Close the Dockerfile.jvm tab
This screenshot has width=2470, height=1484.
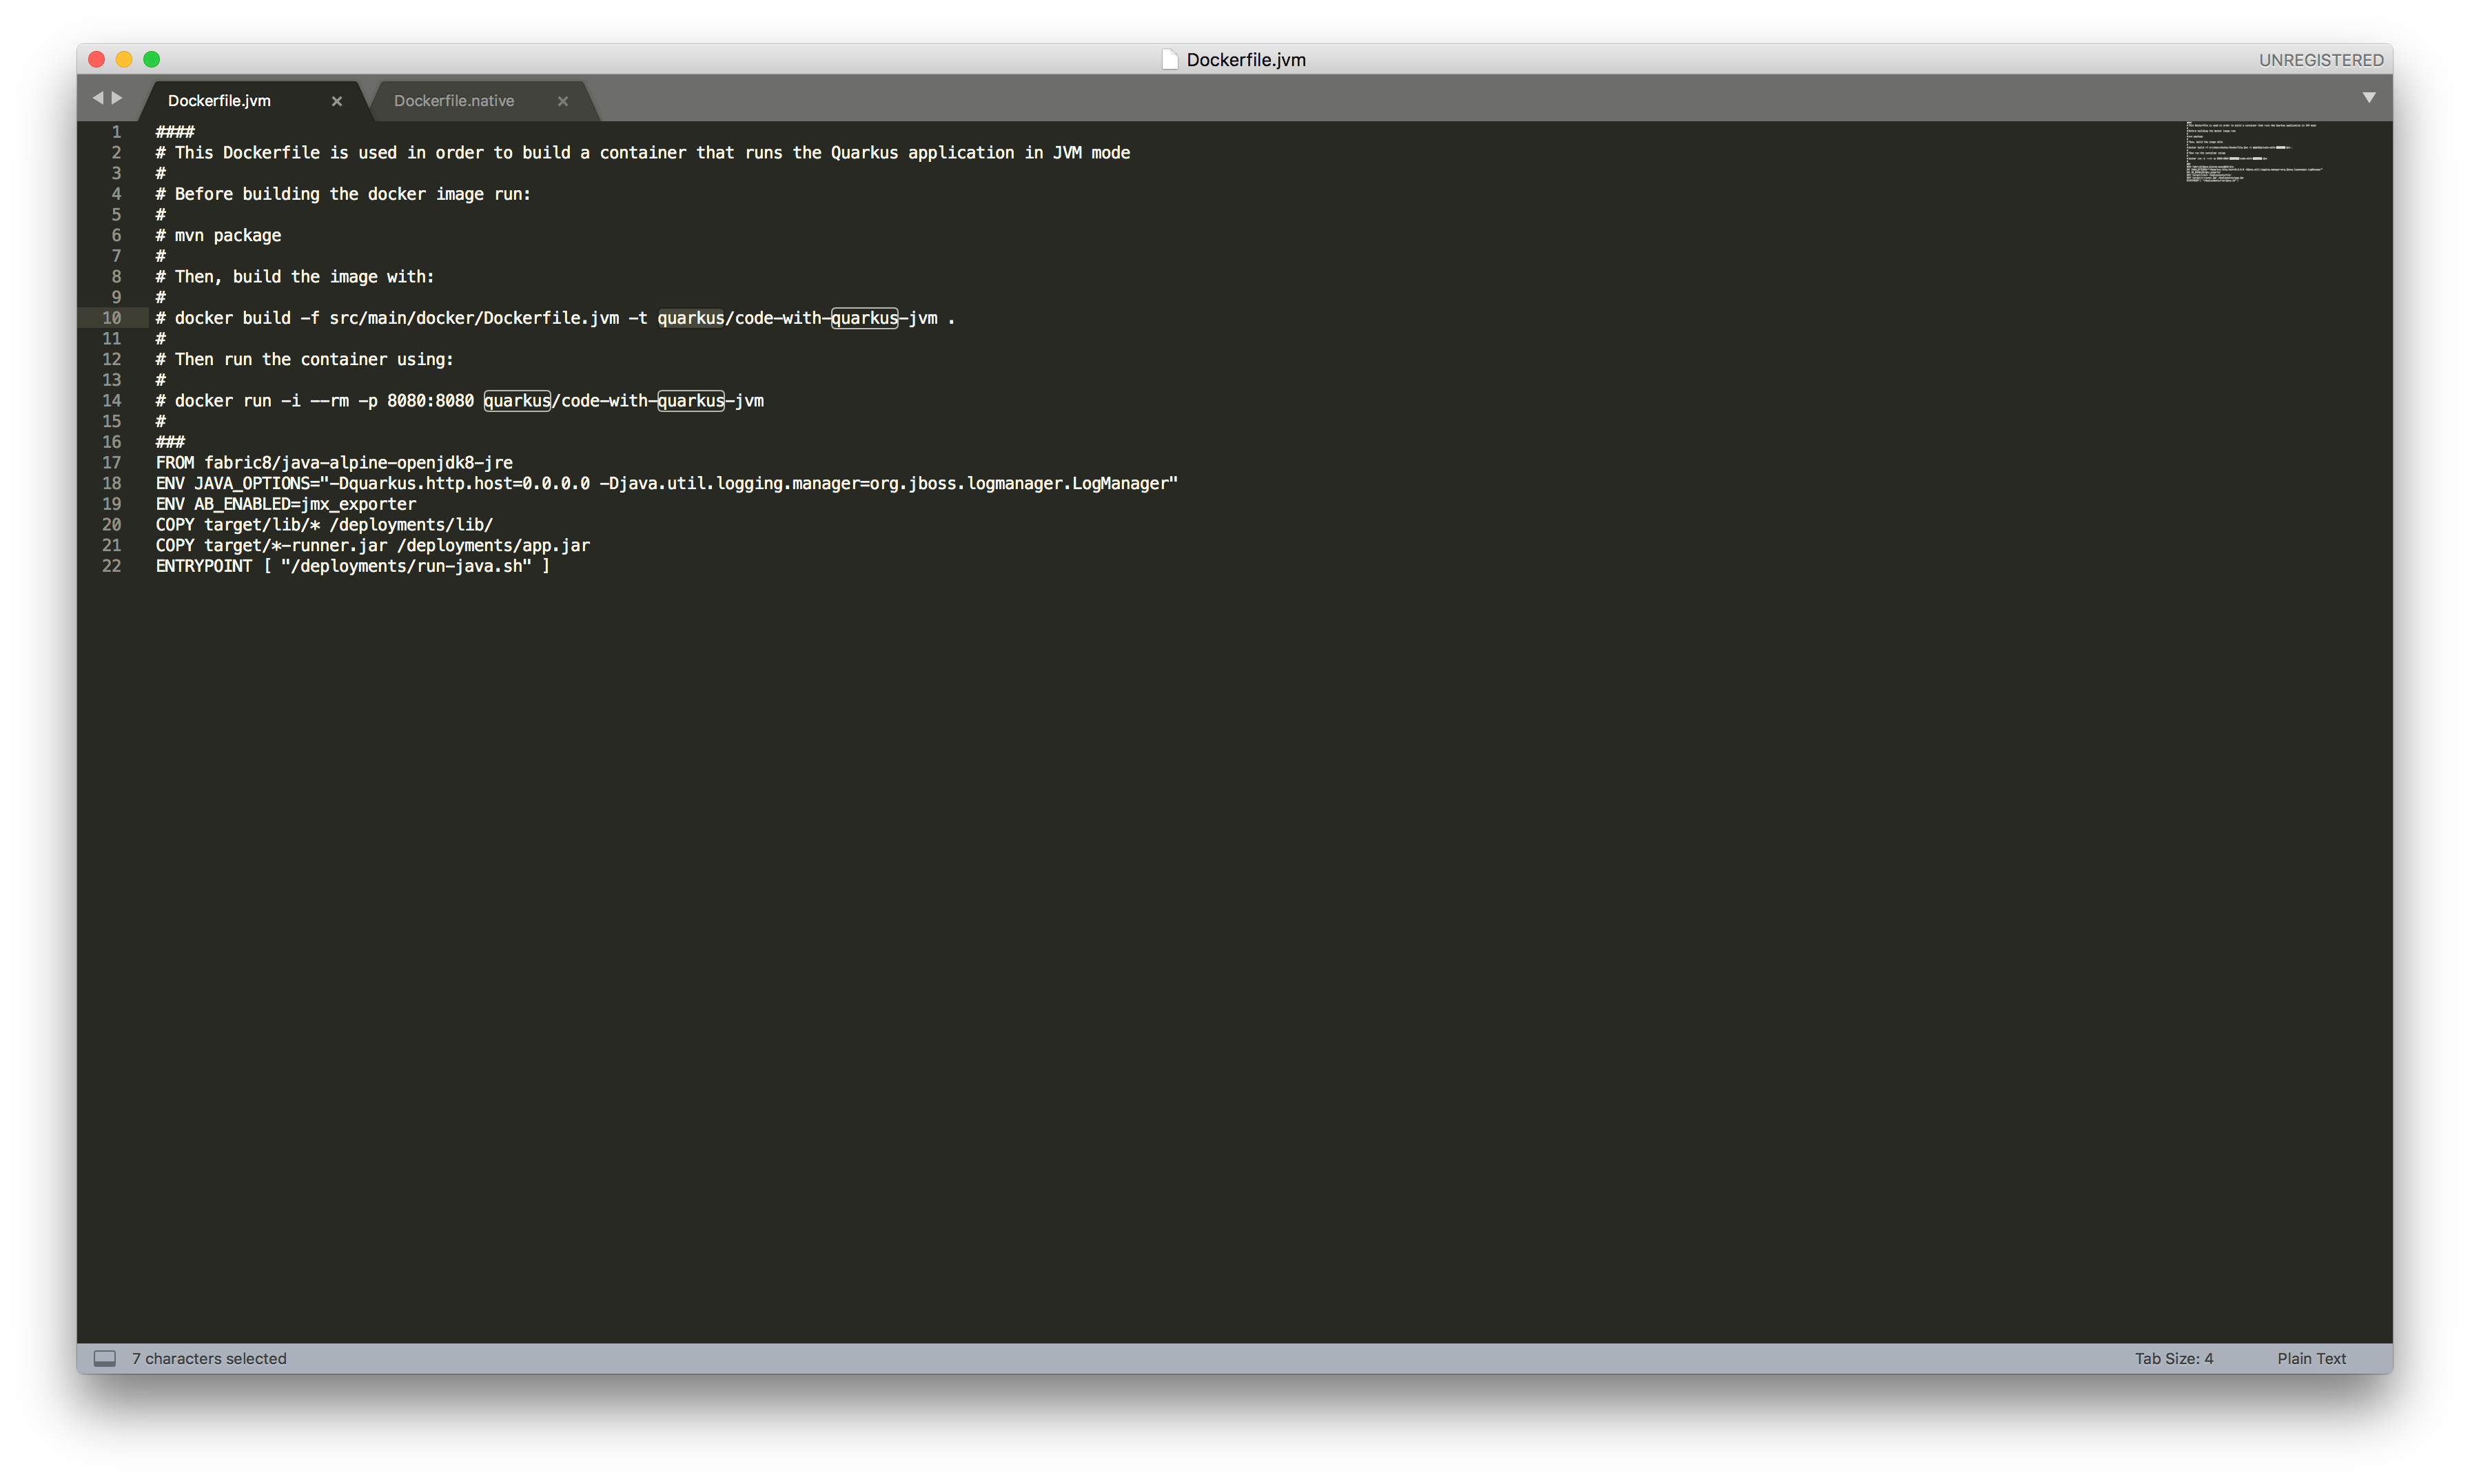point(337,101)
